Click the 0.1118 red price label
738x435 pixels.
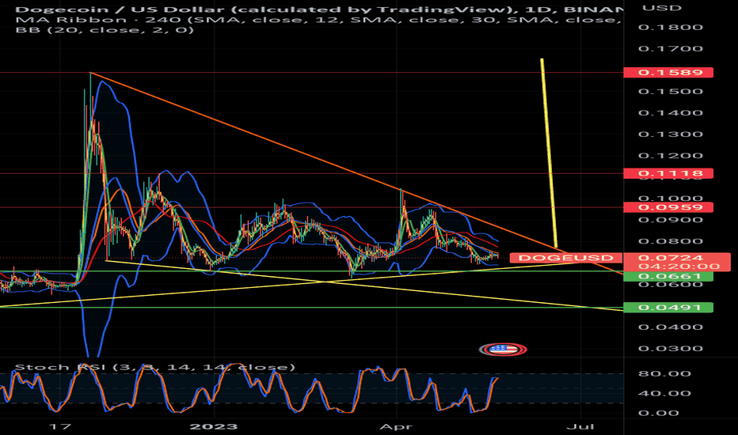(x=668, y=173)
